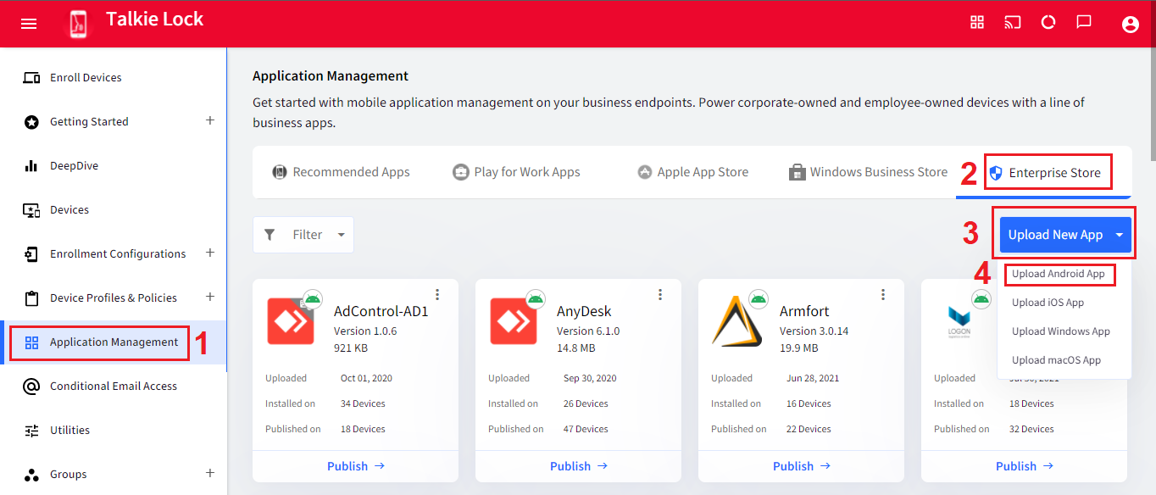
Task: Click the AnyDesk app title
Action: click(584, 311)
